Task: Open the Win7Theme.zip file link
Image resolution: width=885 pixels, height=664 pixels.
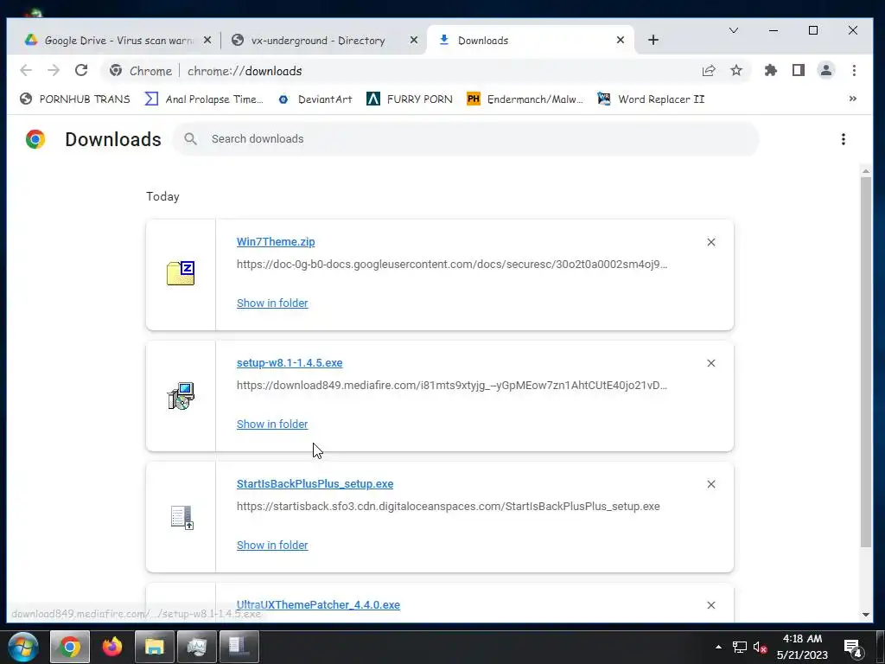Action: pyautogui.click(x=276, y=242)
